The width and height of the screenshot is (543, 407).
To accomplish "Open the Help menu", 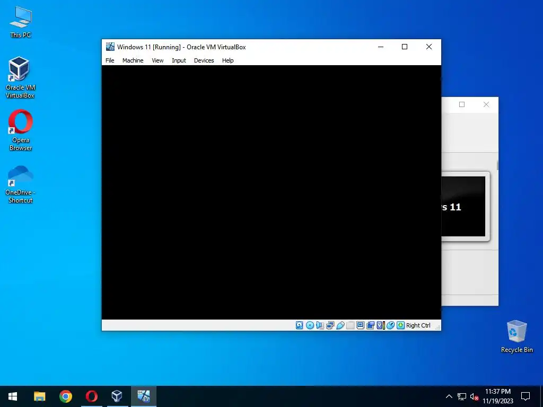I will tap(228, 60).
